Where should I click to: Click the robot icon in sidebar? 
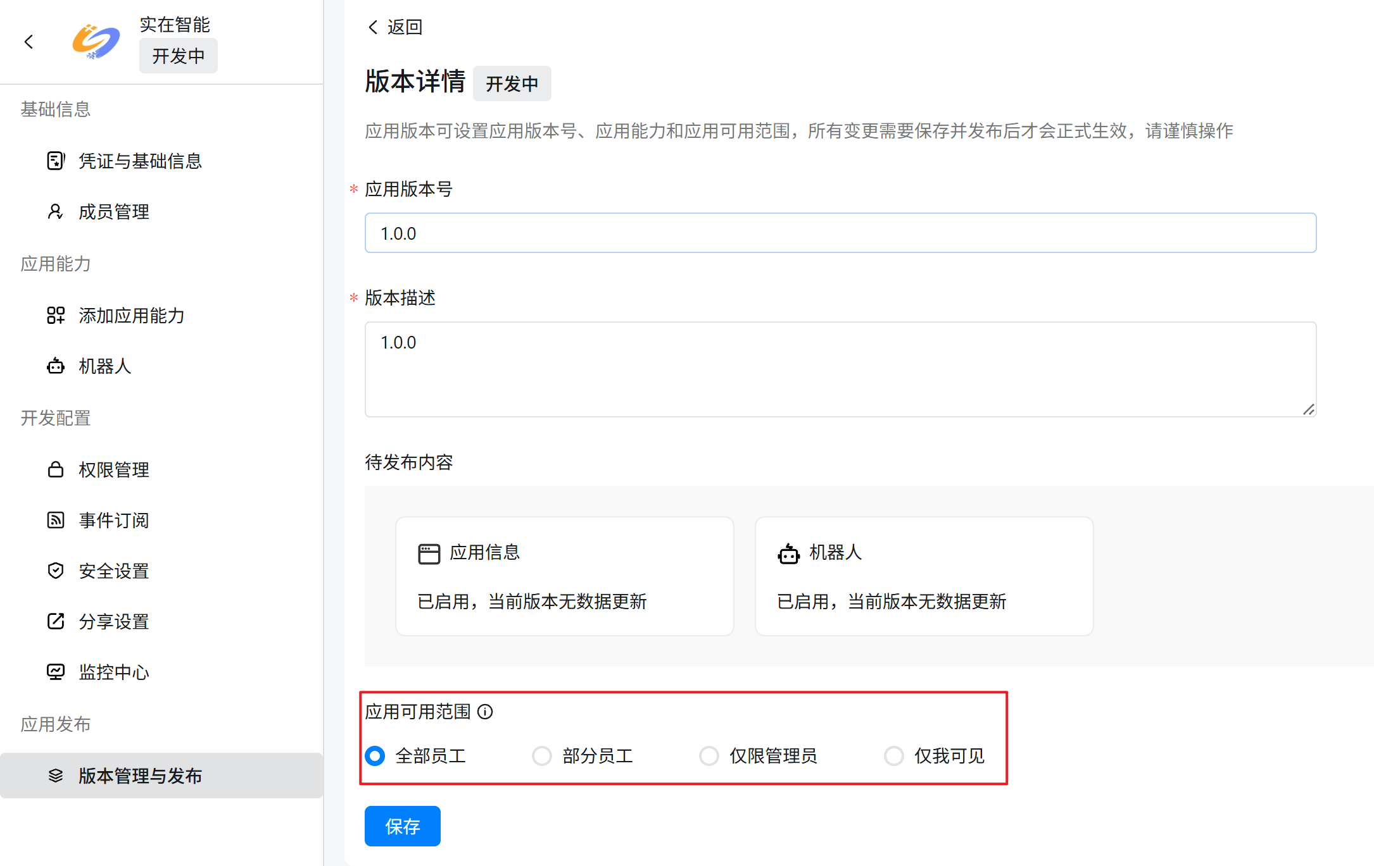pos(56,366)
